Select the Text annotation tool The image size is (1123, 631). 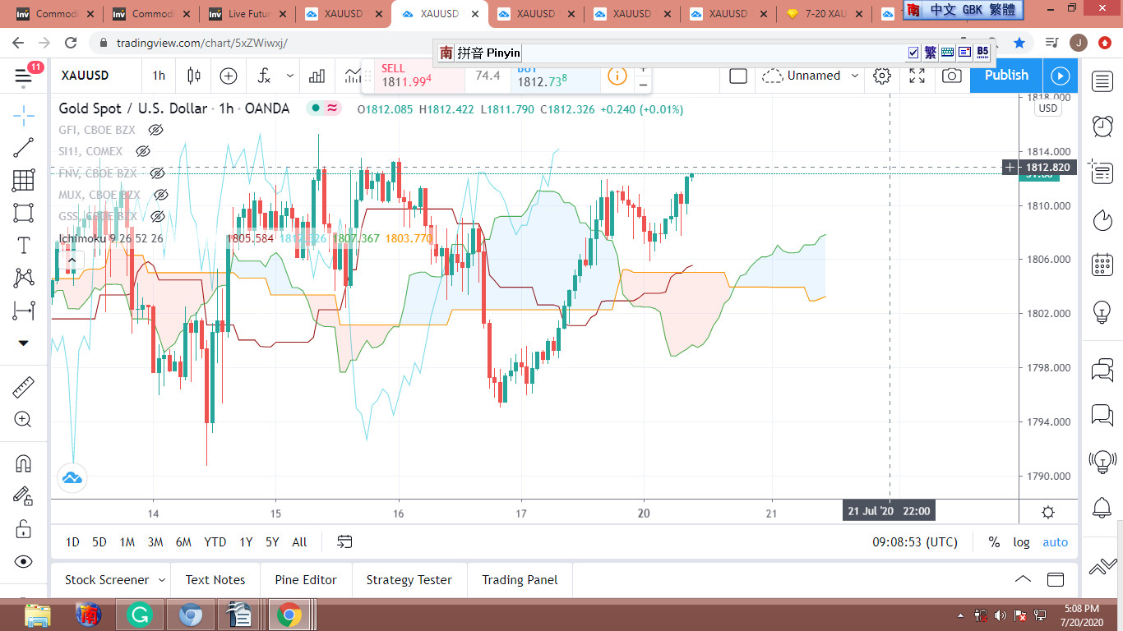[24, 245]
